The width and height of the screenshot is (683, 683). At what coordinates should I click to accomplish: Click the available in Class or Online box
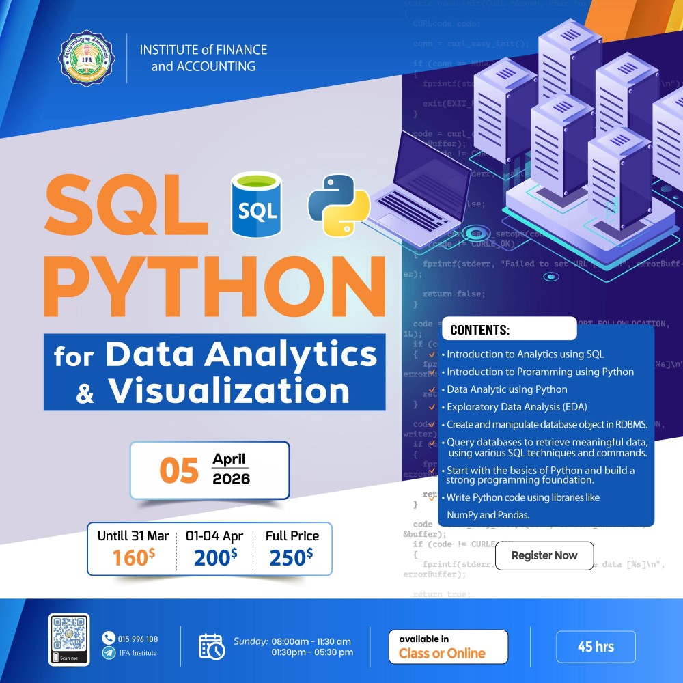[x=449, y=647]
